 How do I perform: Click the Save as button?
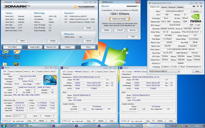click(133, 30)
